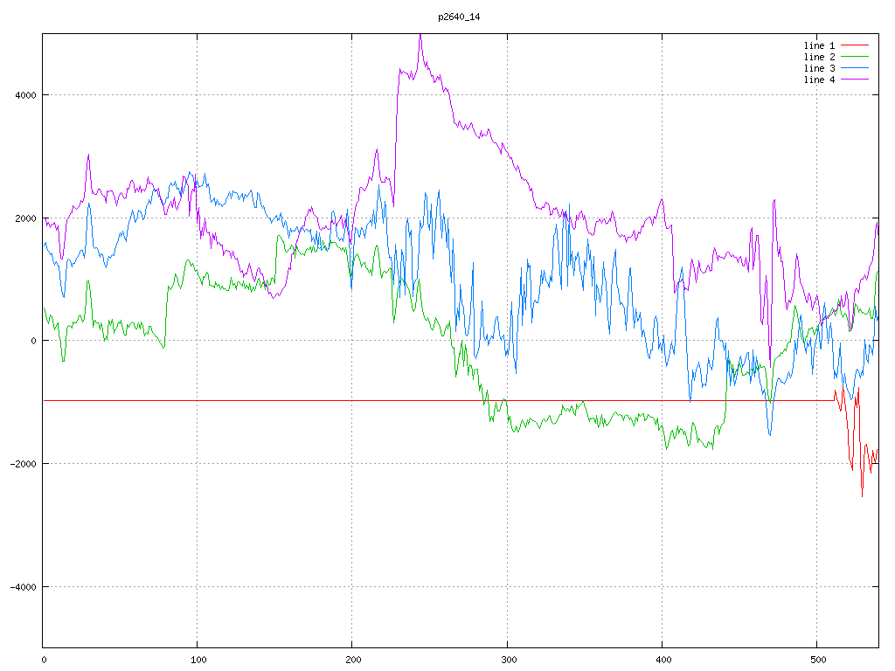Click the red line 1 legend sample
The height and width of the screenshot is (671, 895).
tap(856, 45)
